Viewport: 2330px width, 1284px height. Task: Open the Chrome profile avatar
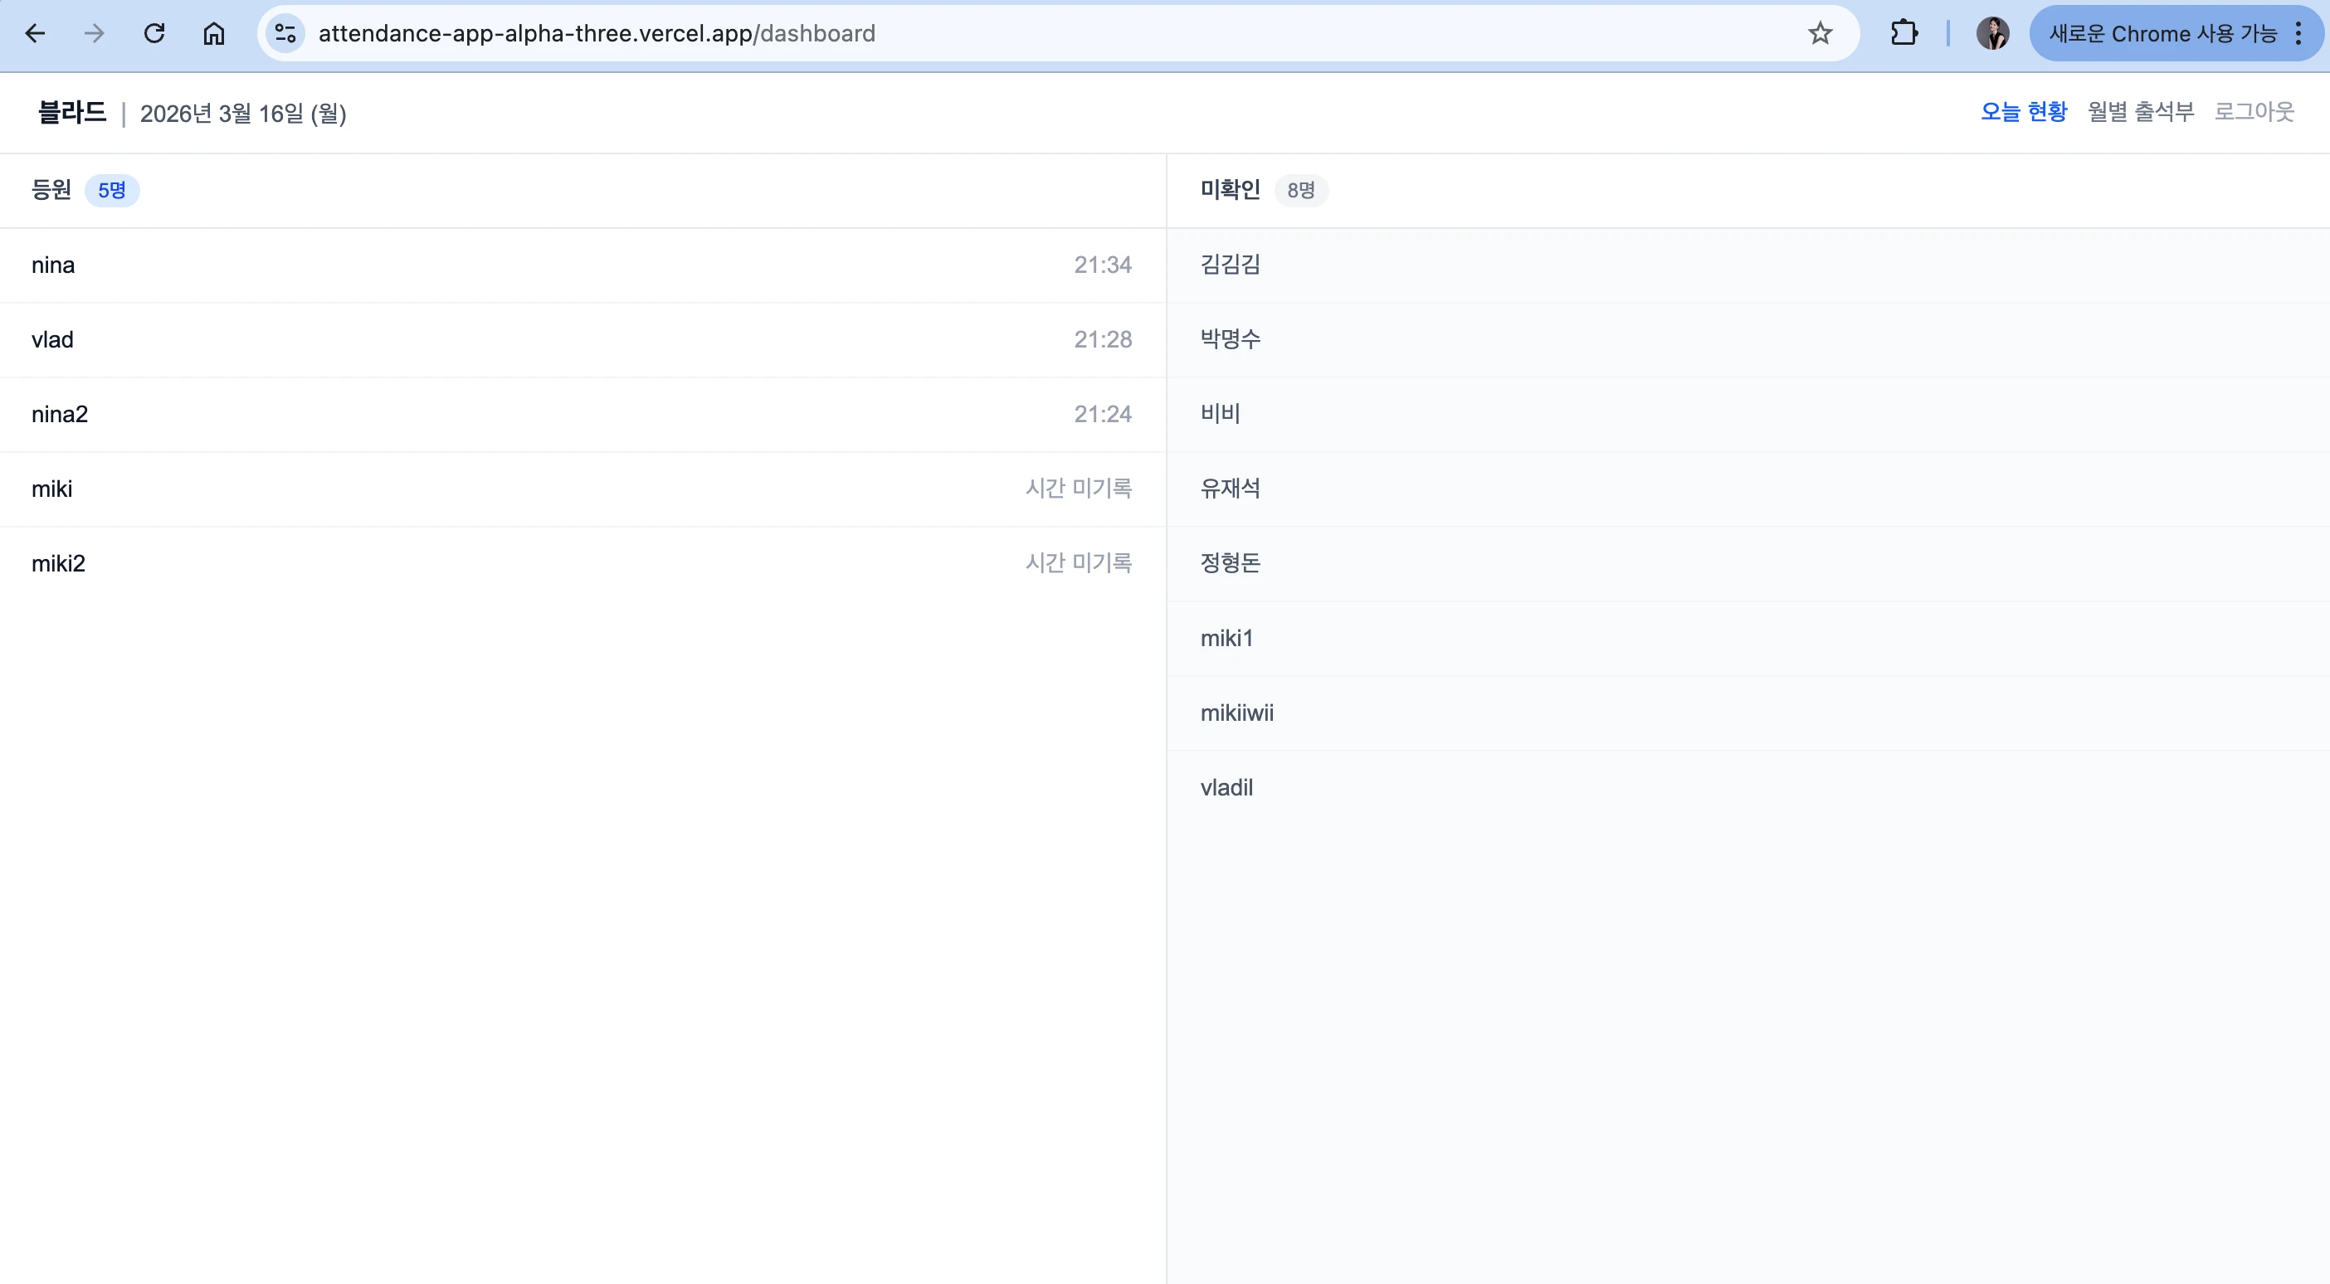click(1992, 33)
